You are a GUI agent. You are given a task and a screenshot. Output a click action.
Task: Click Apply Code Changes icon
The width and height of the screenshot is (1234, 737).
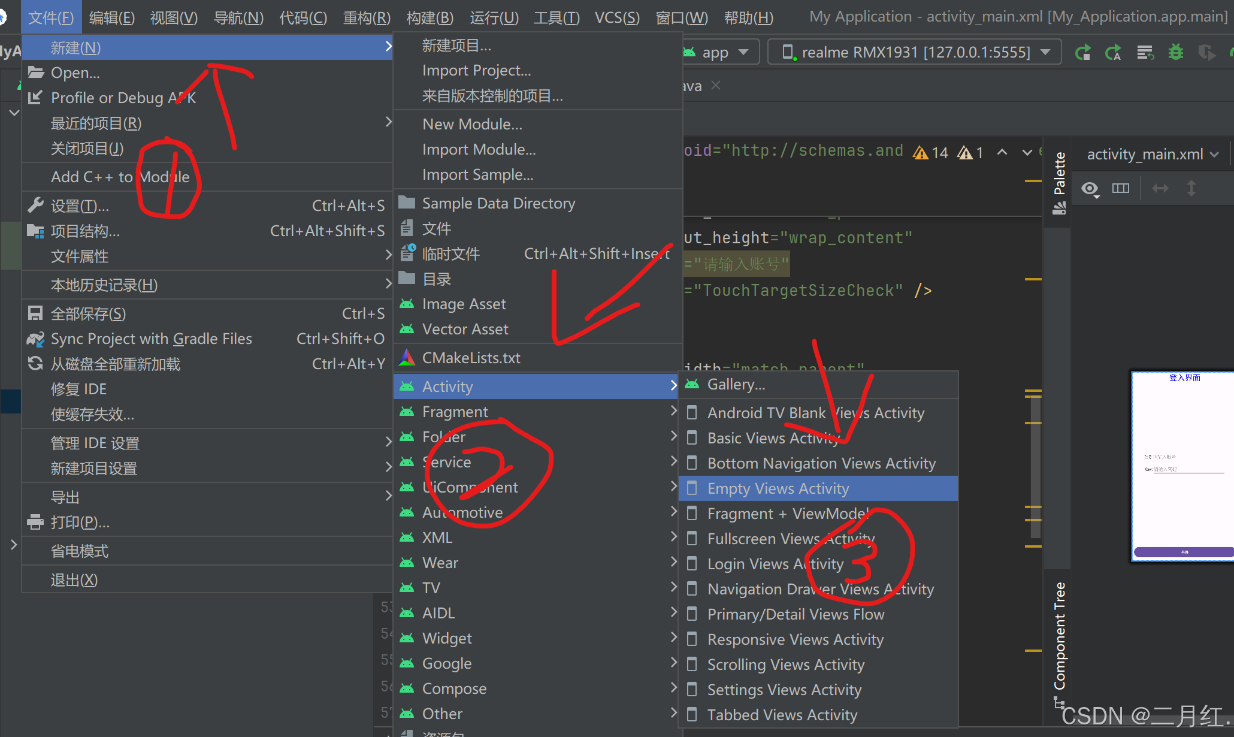point(1114,53)
